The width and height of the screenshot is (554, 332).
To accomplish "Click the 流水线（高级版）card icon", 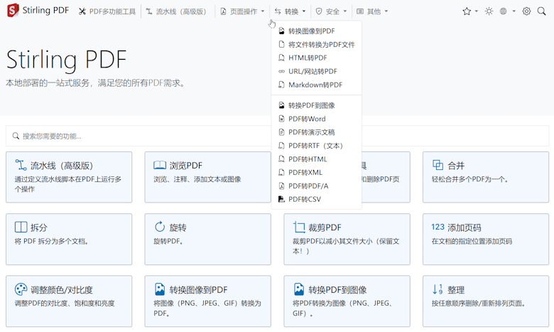I will (x=21, y=165).
